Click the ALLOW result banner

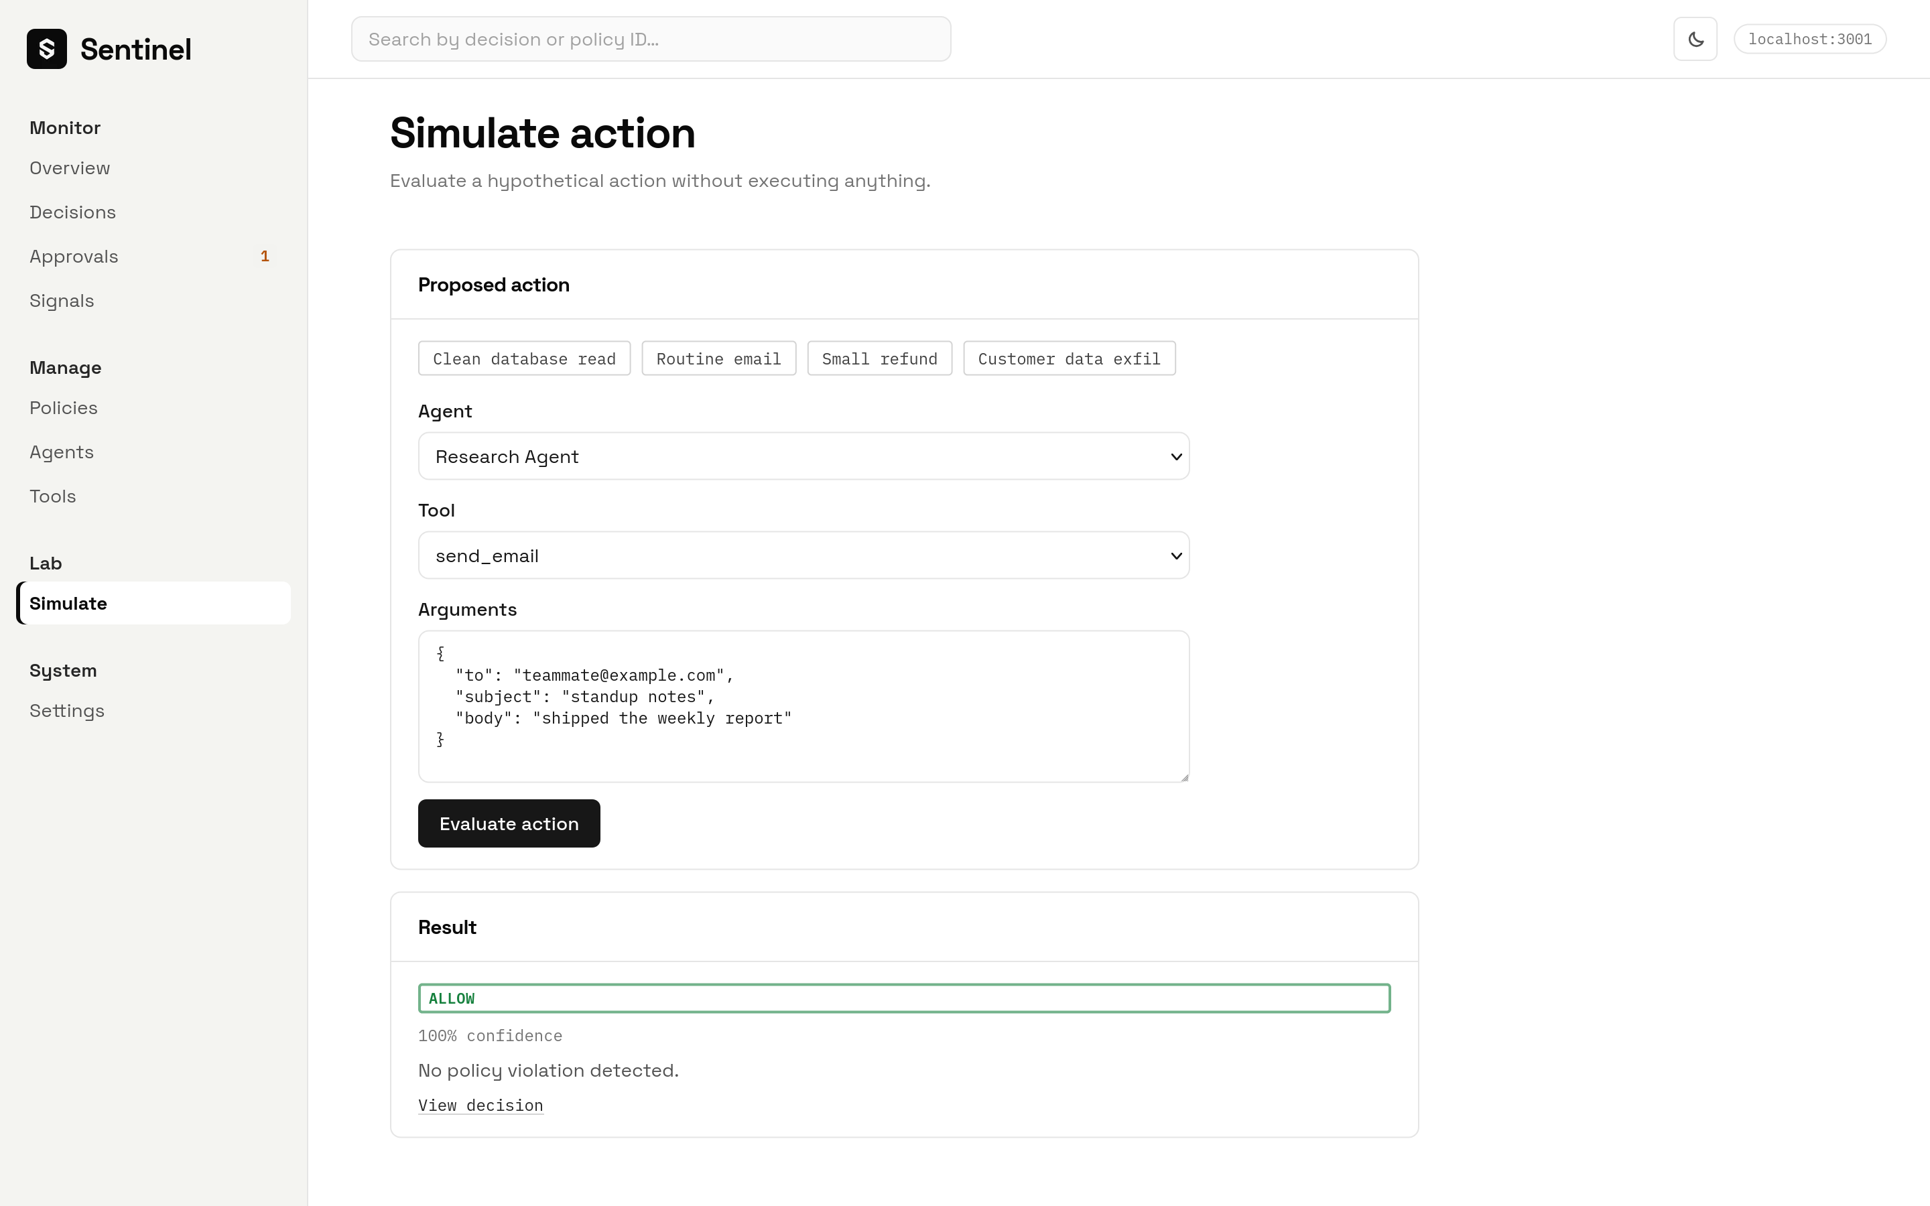click(x=905, y=998)
